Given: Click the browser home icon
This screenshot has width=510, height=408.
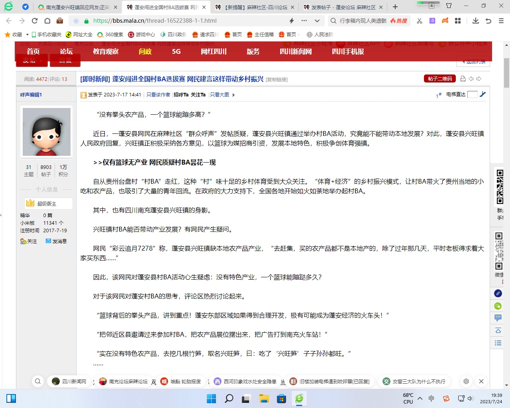Looking at the screenshot, I should [x=47, y=21].
